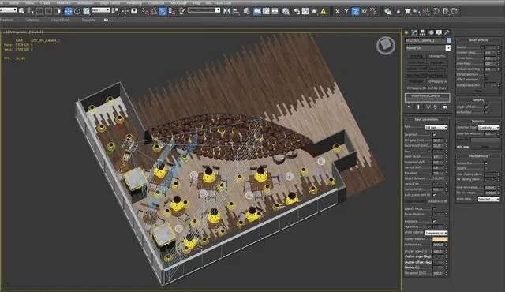Click the shirt-shaped toolbar icon
505x292 pixels.
(408, 11)
